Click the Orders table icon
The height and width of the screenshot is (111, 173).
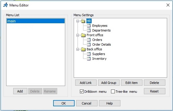89,40
